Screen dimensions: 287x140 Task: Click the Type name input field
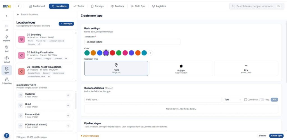click(132, 42)
